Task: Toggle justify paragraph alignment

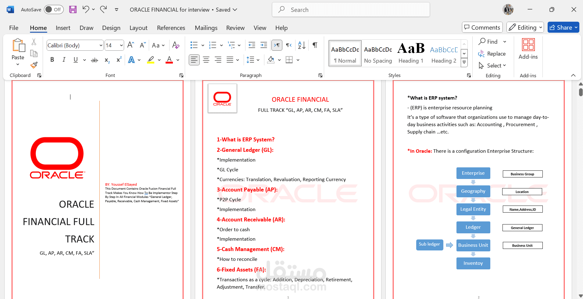Action: pos(230,60)
